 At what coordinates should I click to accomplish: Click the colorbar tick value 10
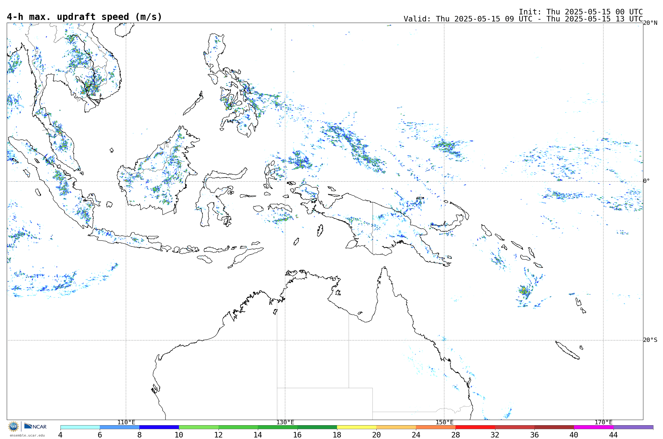coord(179,435)
